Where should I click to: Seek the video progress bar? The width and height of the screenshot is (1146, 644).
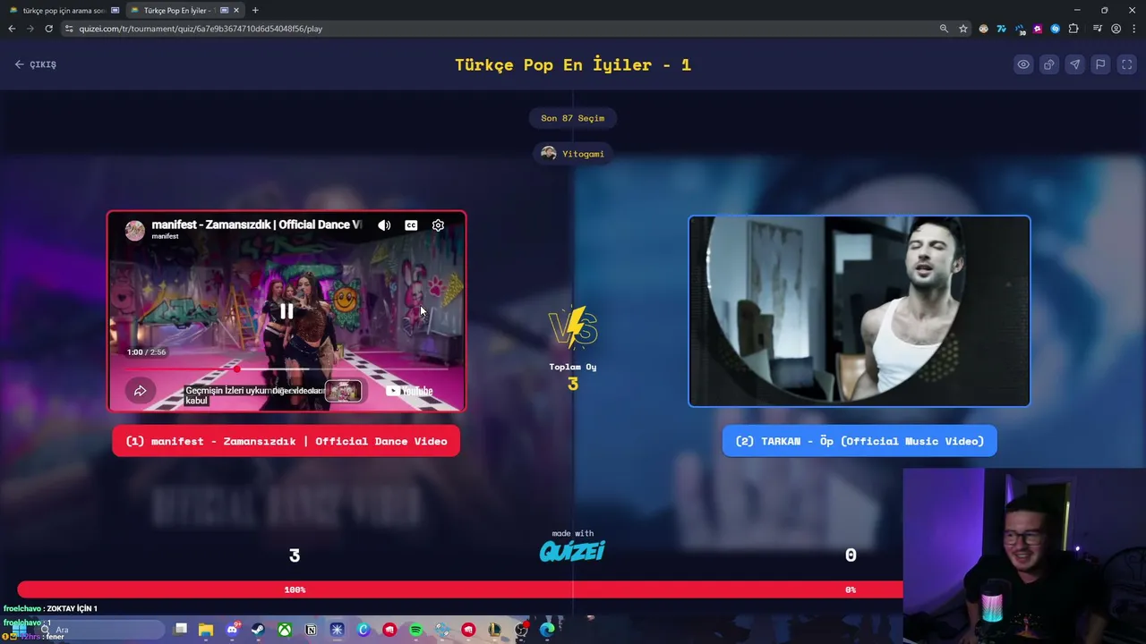click(x=286, y=369)
